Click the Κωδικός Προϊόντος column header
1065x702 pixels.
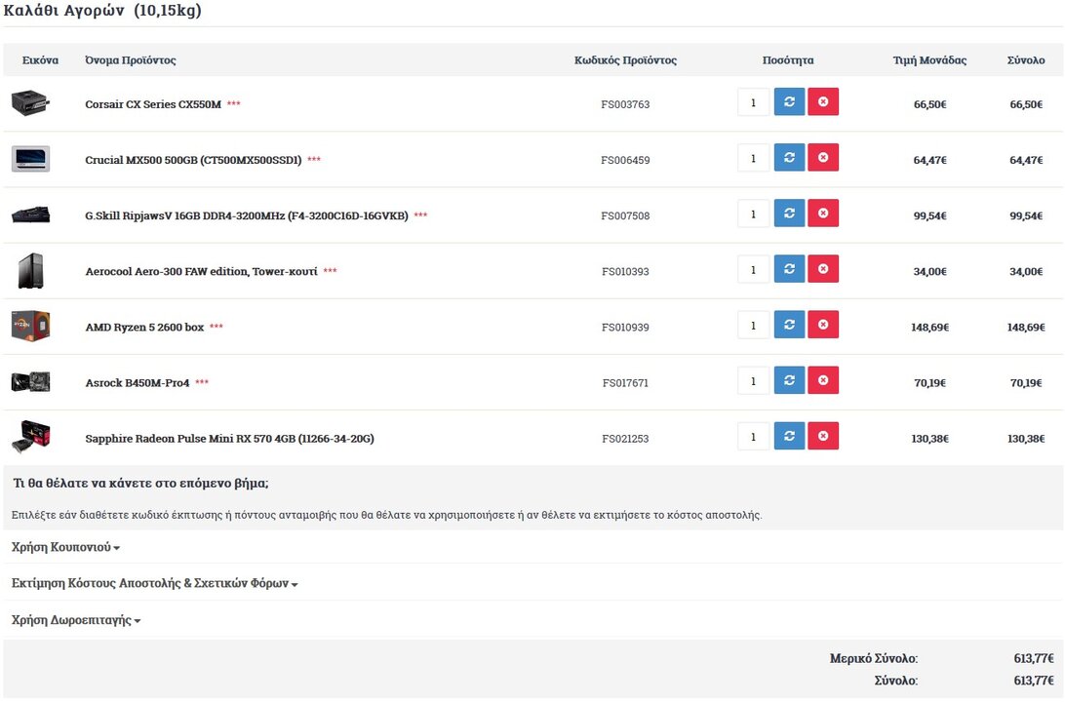pyautogui.click(x=625, y=60)
